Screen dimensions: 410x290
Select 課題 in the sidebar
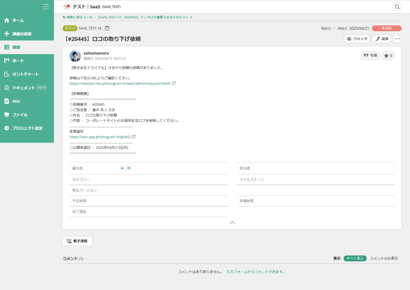[27, 47]
